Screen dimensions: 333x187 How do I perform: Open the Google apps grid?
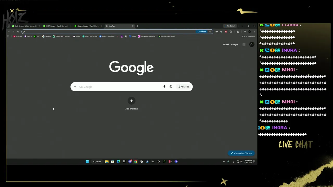coord(244,44)
